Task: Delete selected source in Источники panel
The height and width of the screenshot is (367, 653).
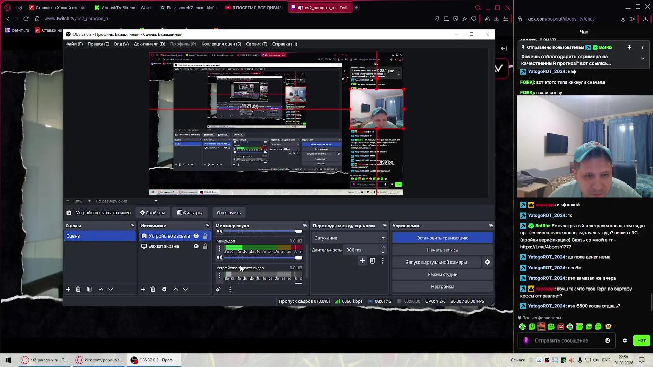Action: coord(153,289)
